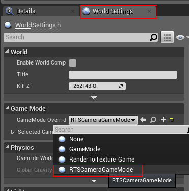The height and width of the screenshot is (191, 189).
Task: Close the World Settings tab
Action: click(149, 11)
